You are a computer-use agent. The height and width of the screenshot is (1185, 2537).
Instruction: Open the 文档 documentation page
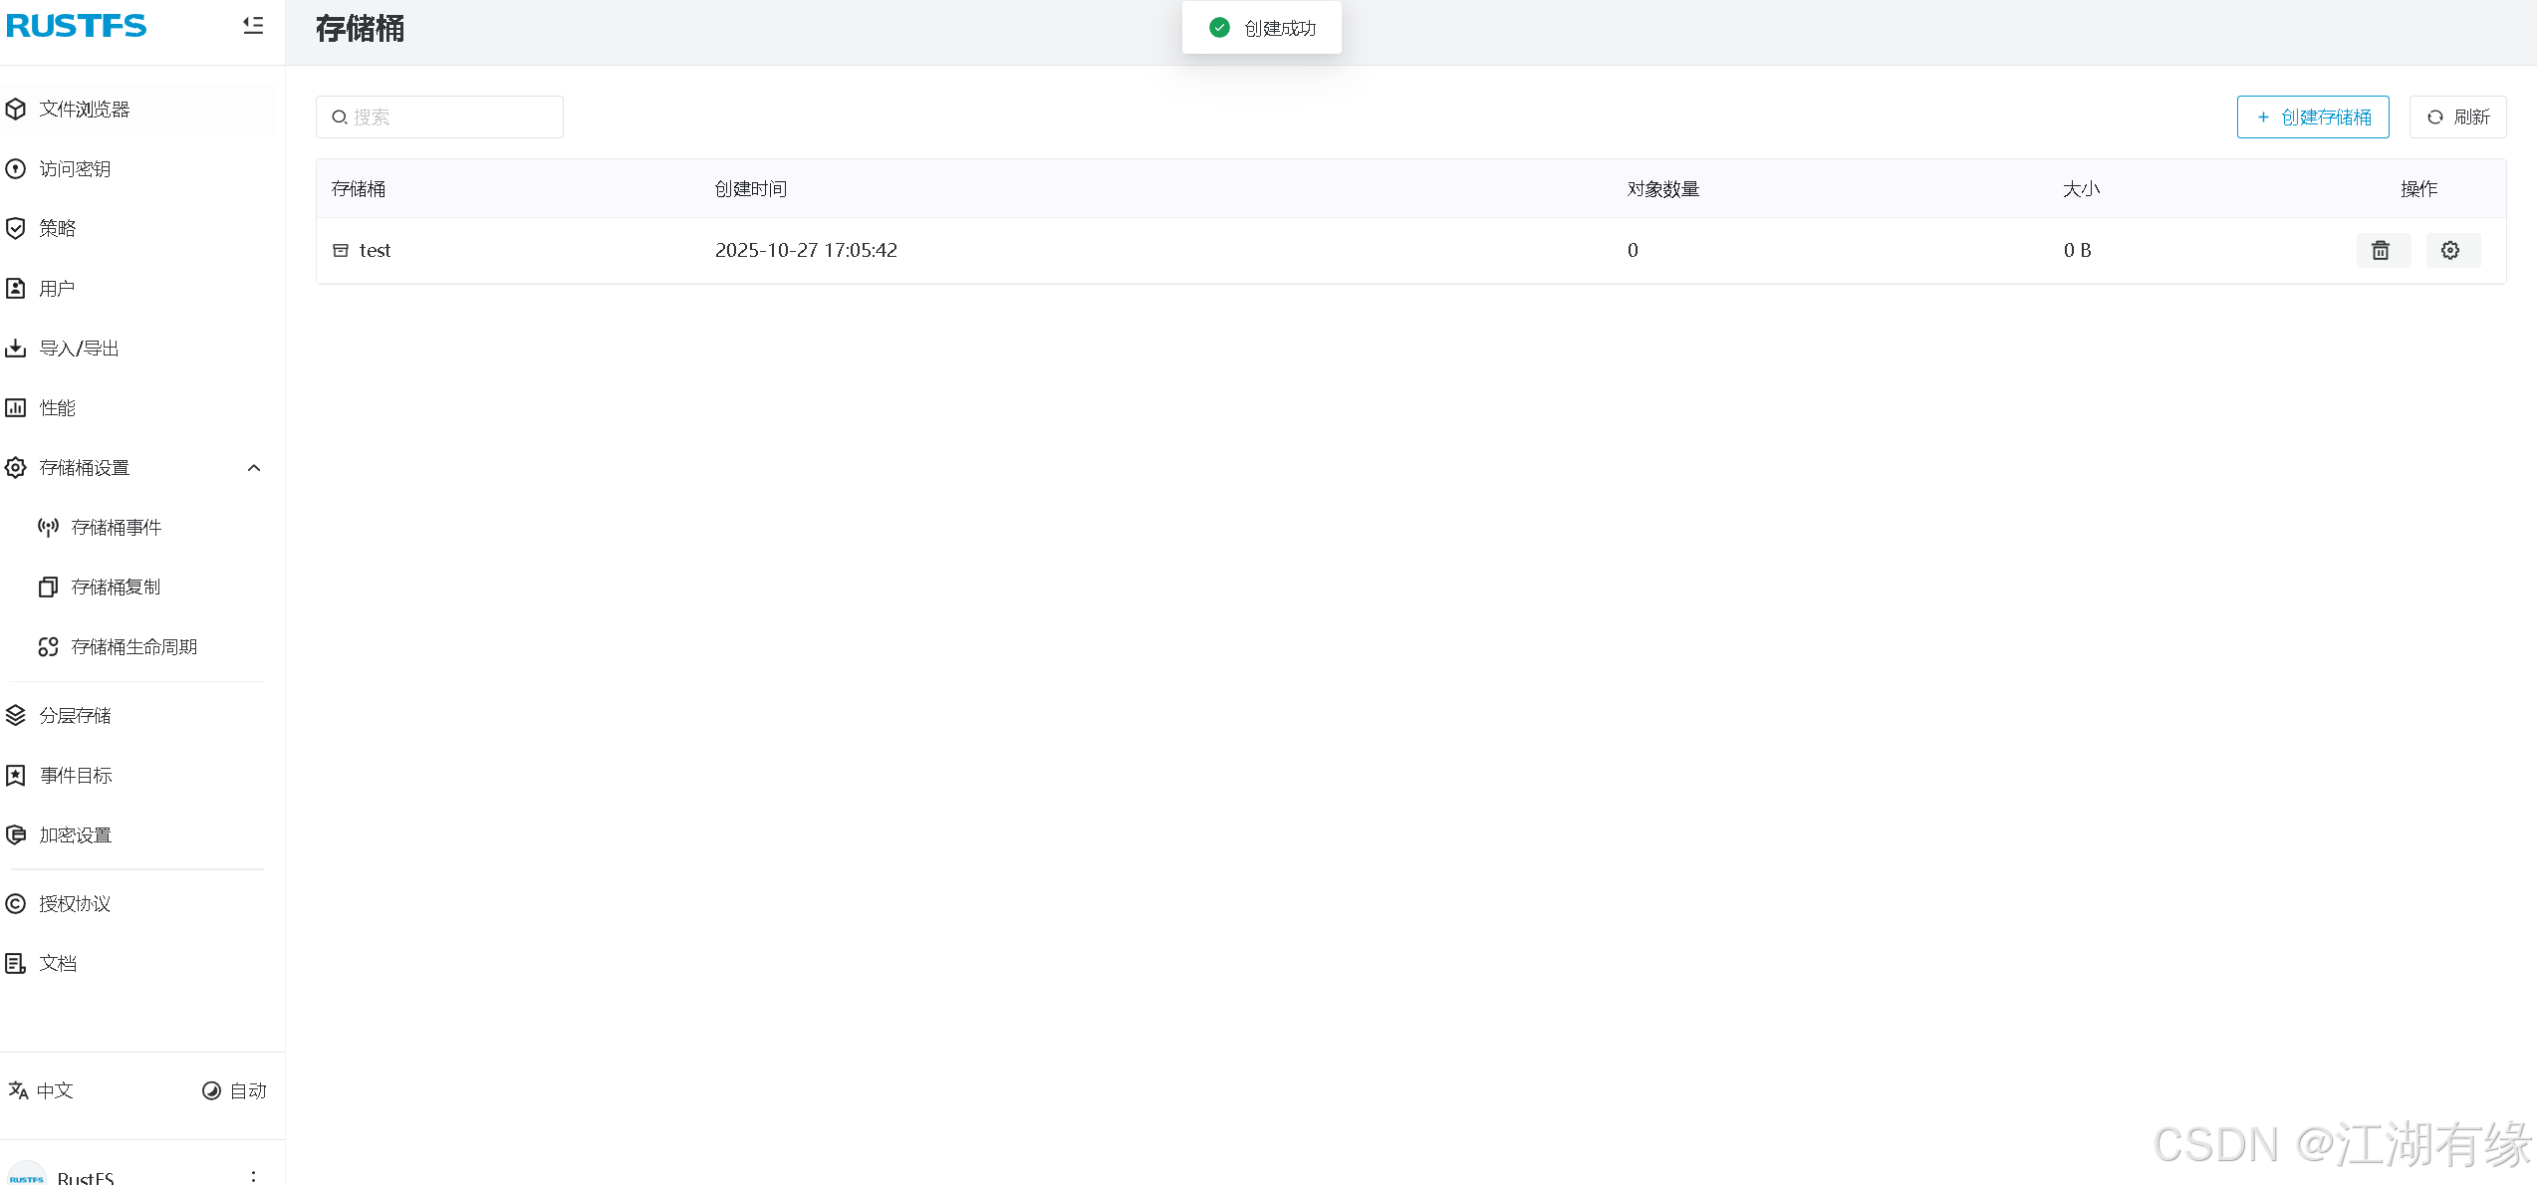56,963
